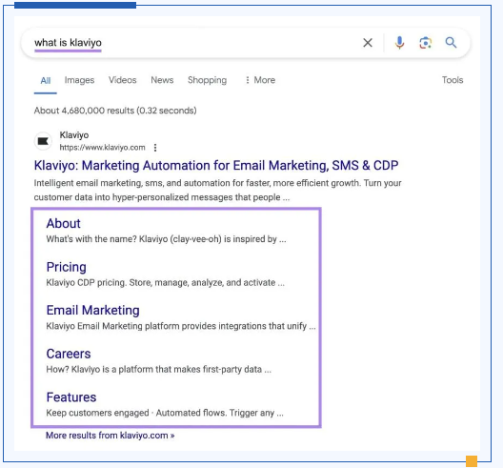Click the magnifying glass search icon
Viewport: 503px width, 468px height.
pos(451,42)
